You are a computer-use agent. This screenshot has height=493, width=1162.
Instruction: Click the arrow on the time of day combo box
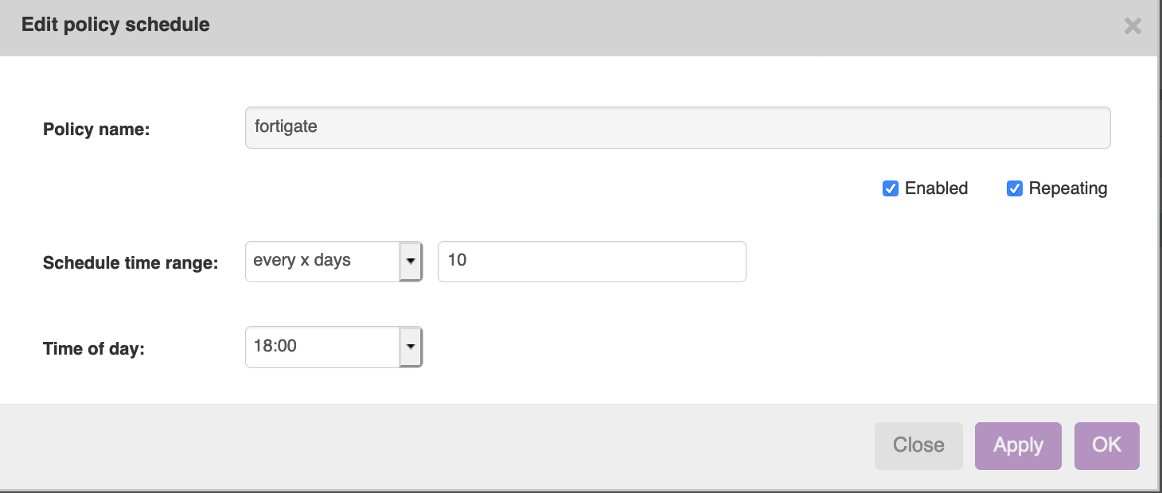pos(411,347)
